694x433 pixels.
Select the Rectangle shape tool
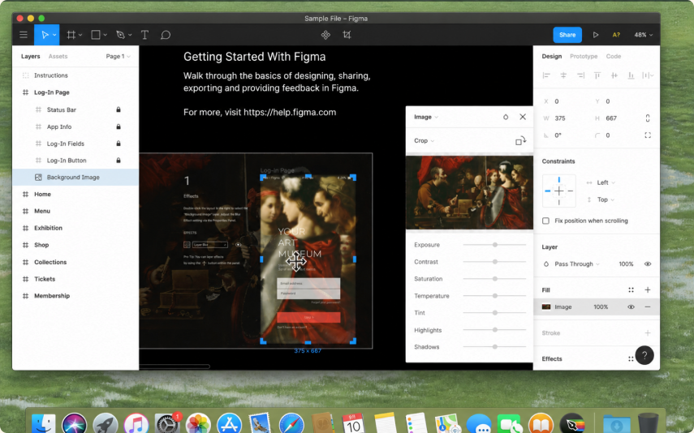(x=96, y=35)
